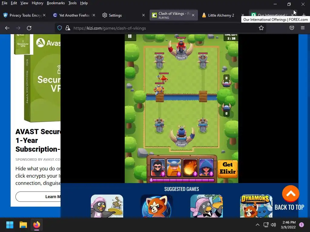Viewport: 310px width, 232px height.
Task: Open the penguin in tuxedo suggested game
Action: coord(206,206)
